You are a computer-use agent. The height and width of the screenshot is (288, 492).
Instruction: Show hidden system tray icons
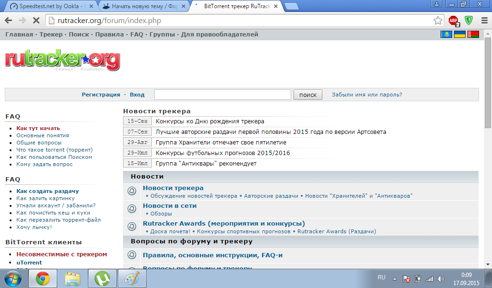click(x=394, y=278)
